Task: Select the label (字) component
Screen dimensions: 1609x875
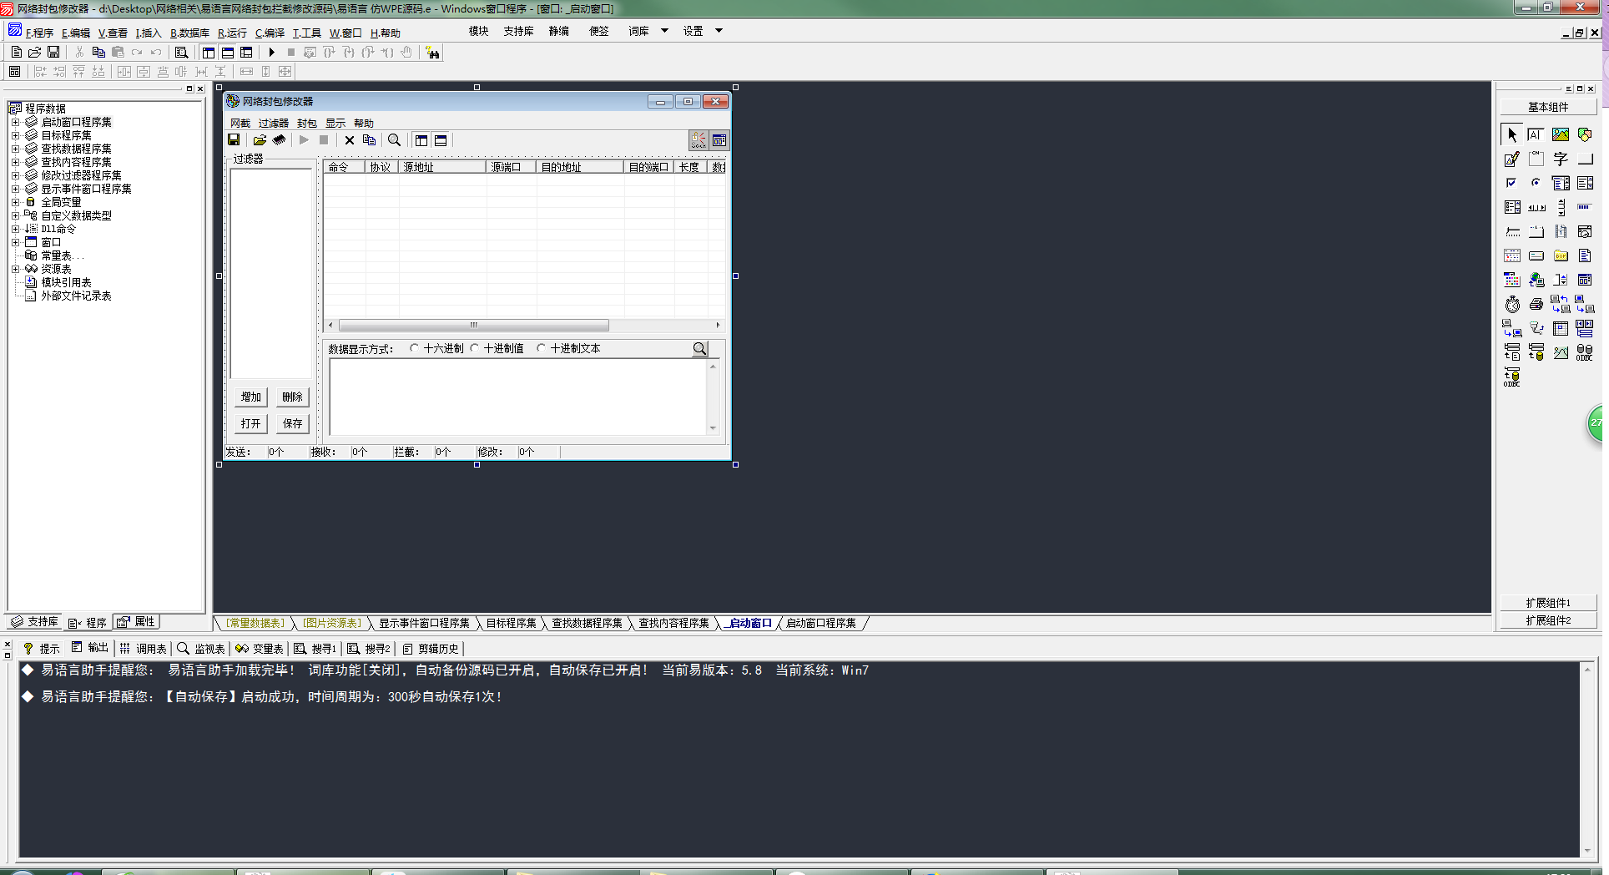Action: pyautogui.click(x=1560, y=159)
